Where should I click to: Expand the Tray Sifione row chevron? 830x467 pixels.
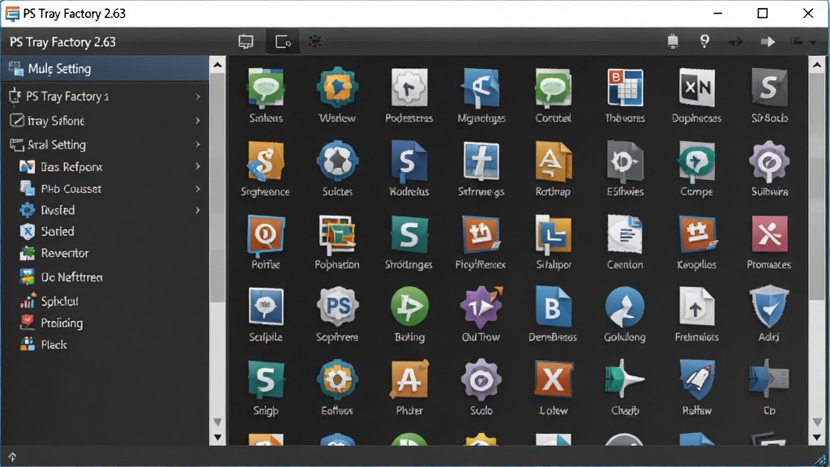point(198,121)
